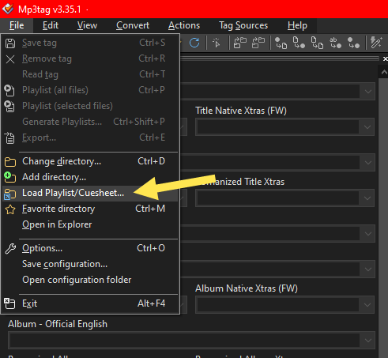Choose Generate Playlists... menu entry
This screenshot has width=388, height=358.
coord(90,122)
